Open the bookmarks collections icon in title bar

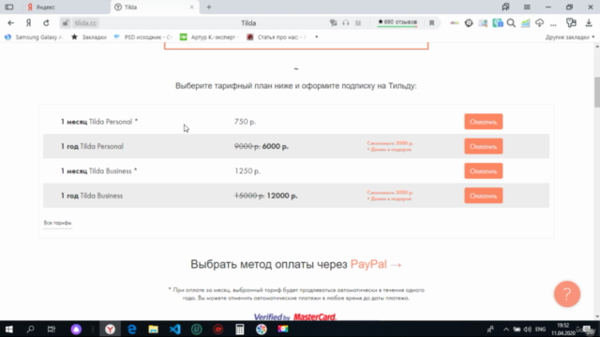pos(505,7)
